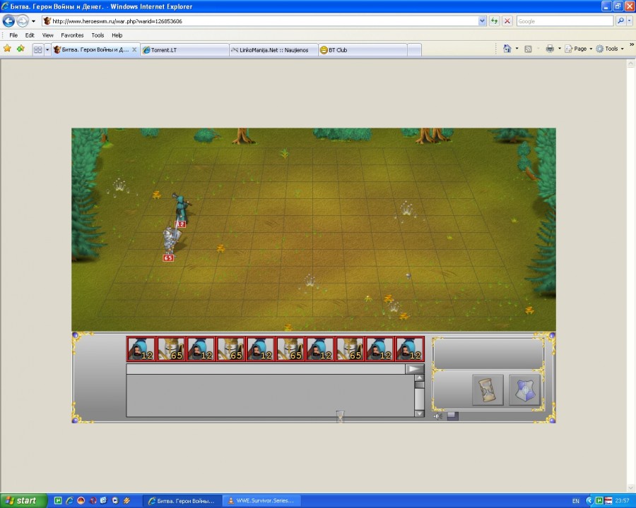Select the knight stack labeled 65 on battlefield

tap(170, 241)
